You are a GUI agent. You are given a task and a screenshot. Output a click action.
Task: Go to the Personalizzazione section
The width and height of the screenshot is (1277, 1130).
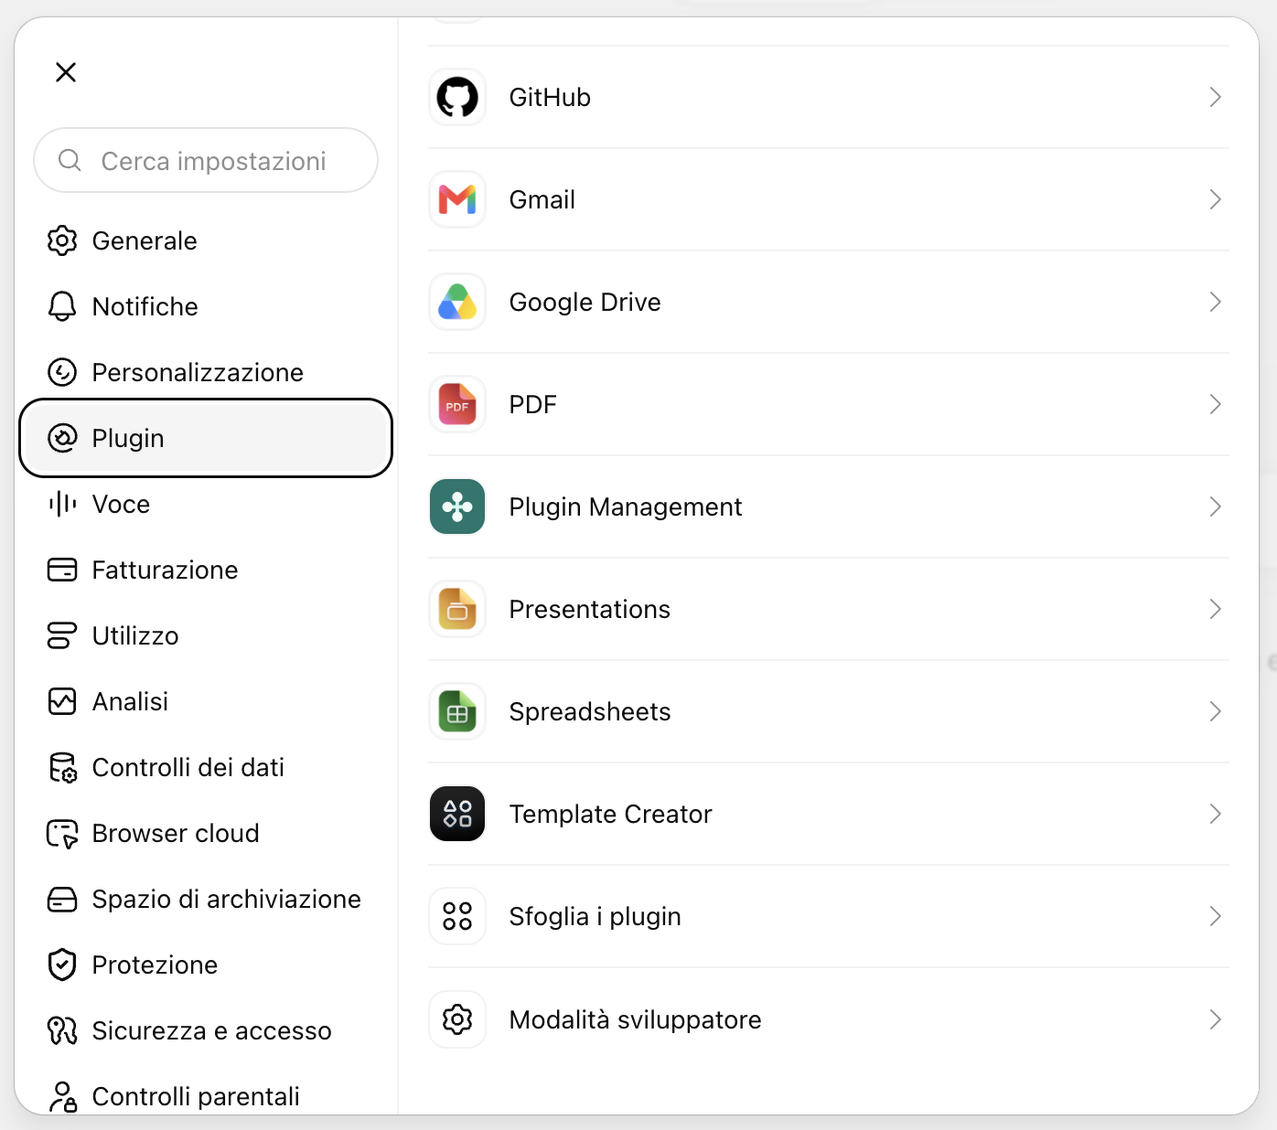click(x=206, y=372)
